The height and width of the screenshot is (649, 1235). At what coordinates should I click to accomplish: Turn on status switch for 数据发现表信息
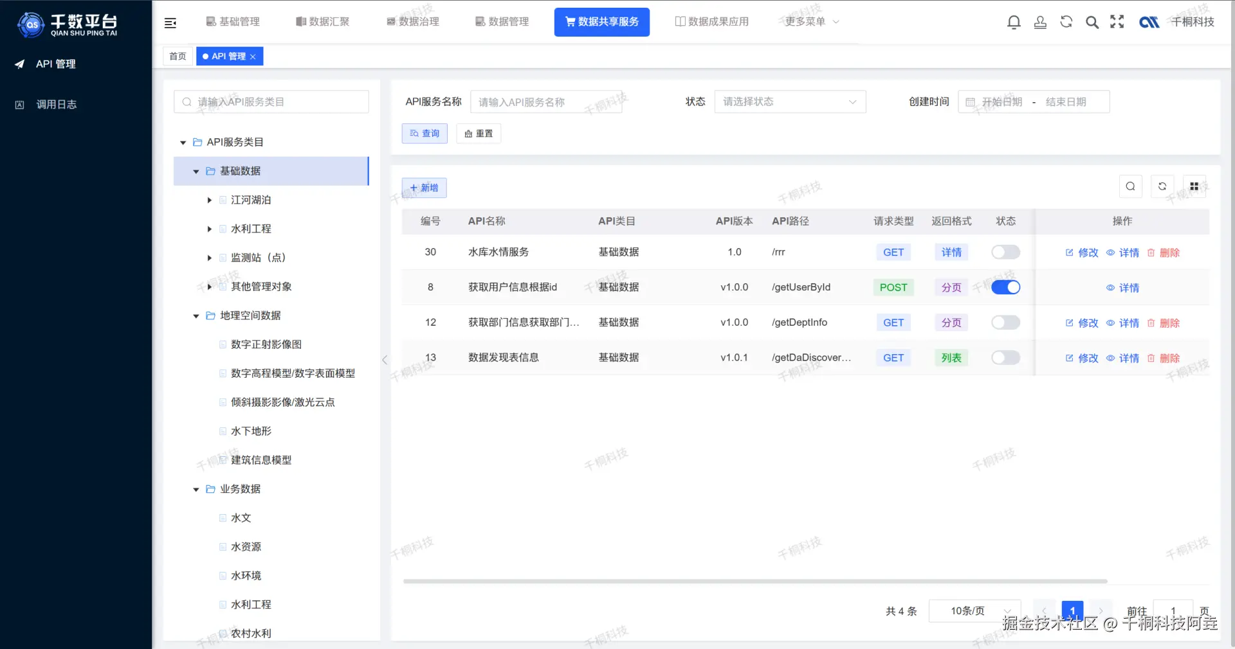tap(1005, 358)
